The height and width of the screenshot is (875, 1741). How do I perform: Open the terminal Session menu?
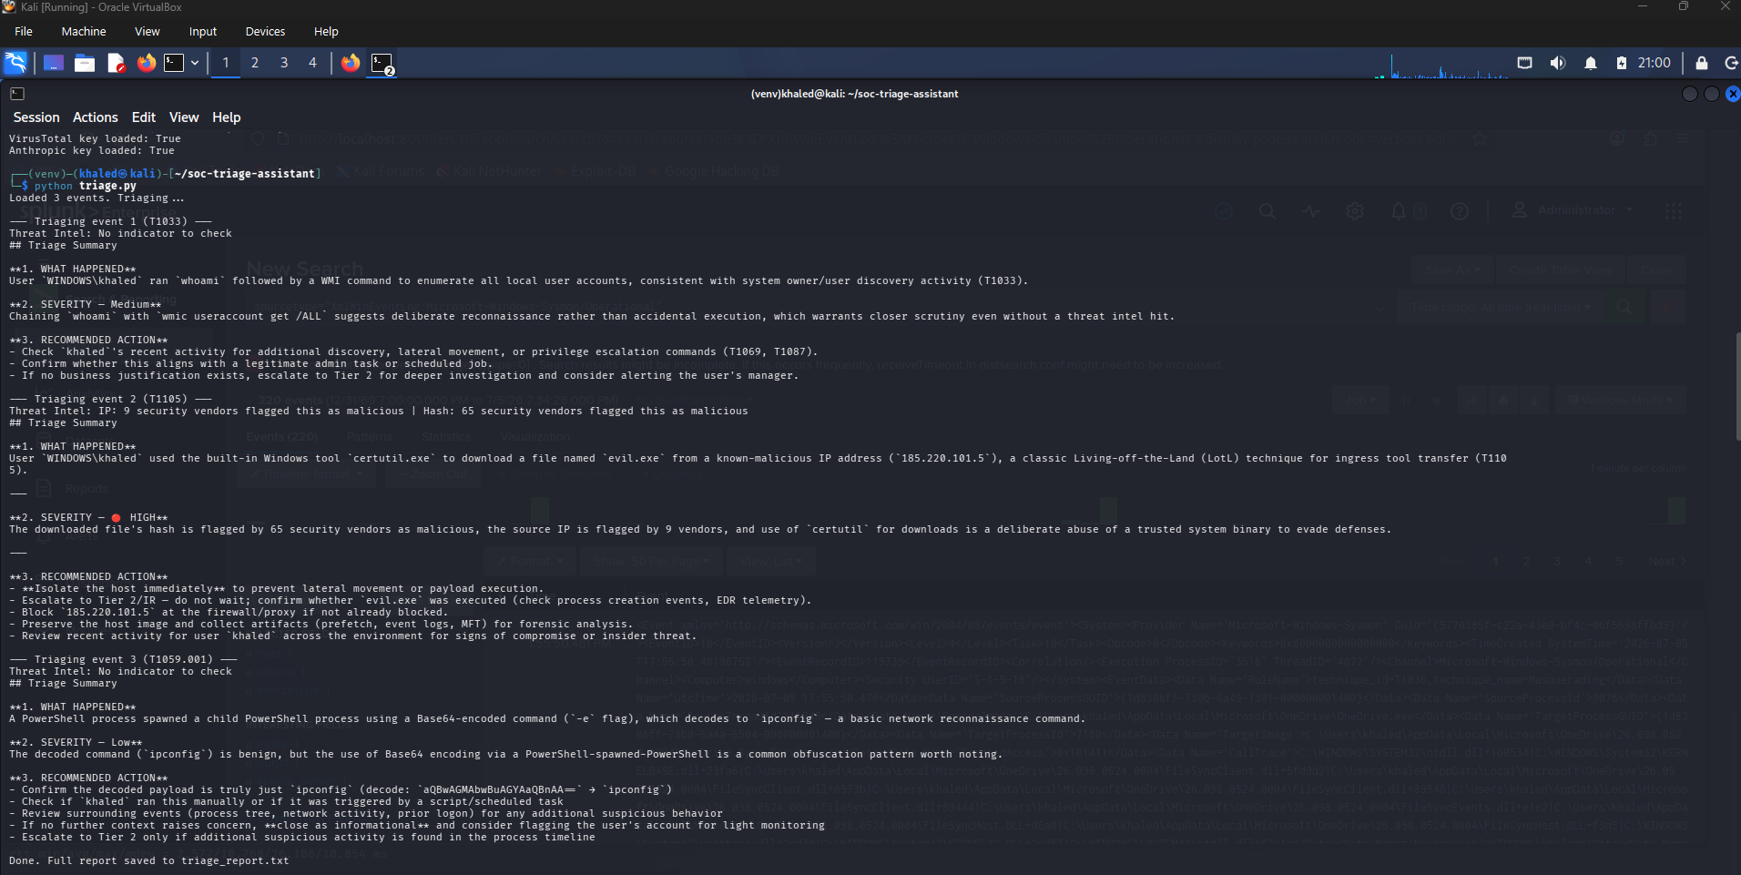(36, 117)
